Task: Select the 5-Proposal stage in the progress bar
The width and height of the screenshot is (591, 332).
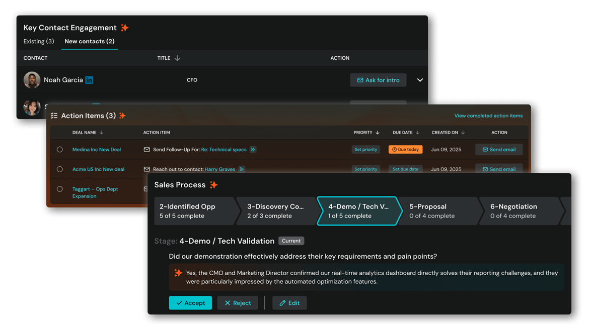Action: (437, 211)
